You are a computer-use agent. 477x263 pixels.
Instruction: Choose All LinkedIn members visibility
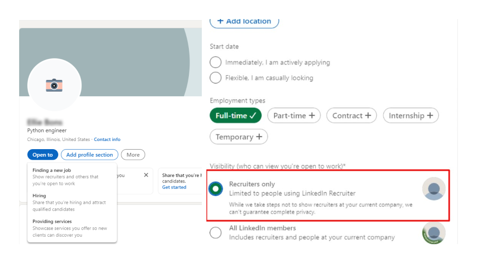(216, 233)
